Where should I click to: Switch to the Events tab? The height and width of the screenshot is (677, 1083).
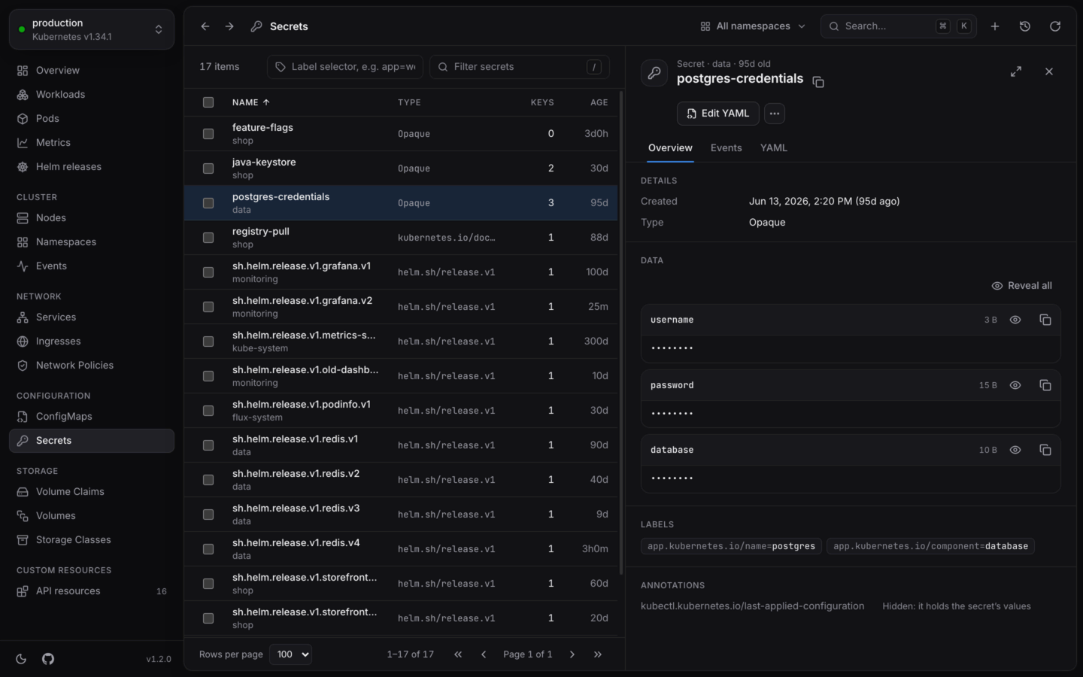point(726,148)
